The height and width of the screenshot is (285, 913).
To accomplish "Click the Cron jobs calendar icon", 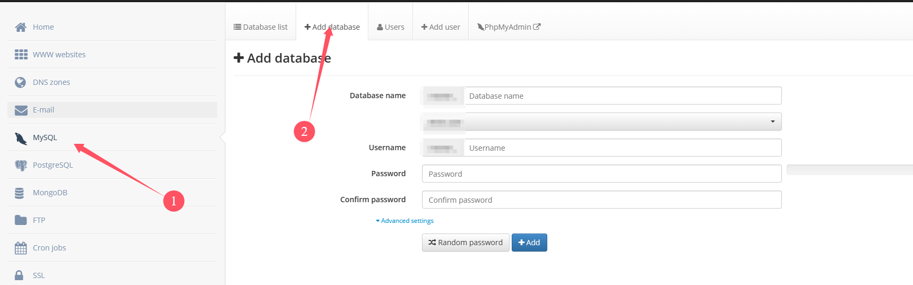I will click(x=21, y=248).
